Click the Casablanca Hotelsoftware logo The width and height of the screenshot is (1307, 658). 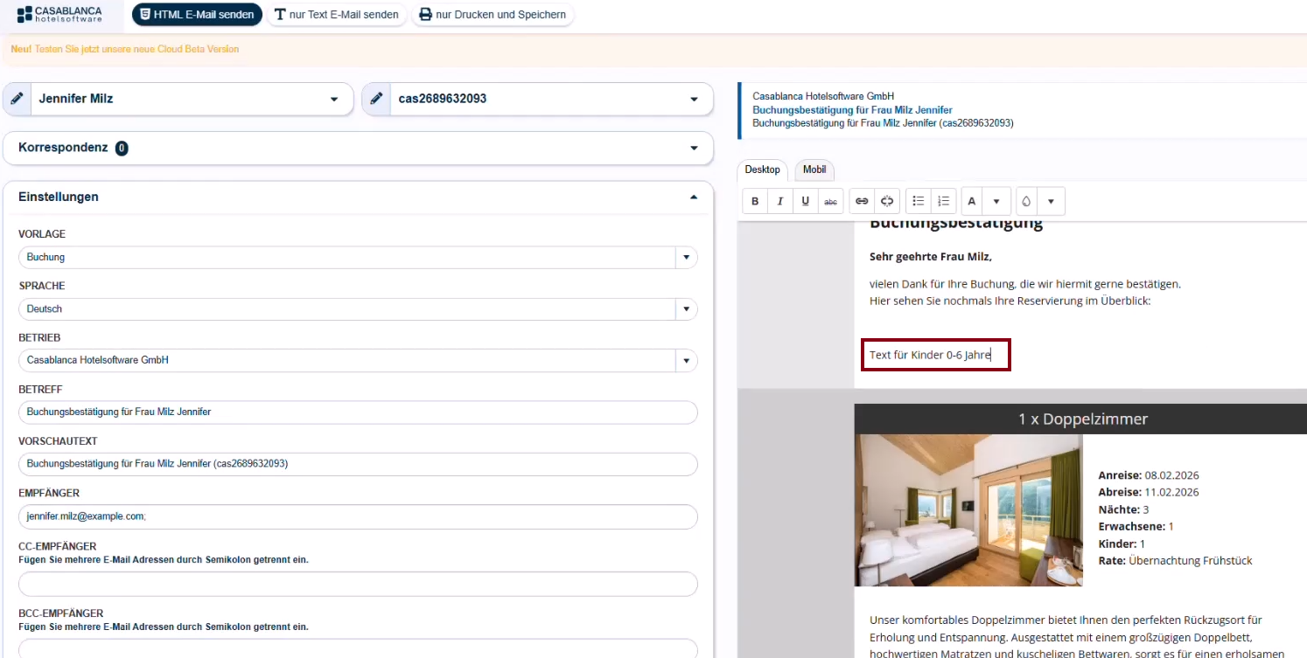pos(59,15)
